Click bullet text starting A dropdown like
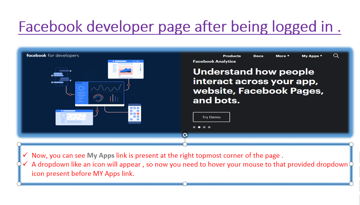360x205 pixels. click(x=190, y=169)
